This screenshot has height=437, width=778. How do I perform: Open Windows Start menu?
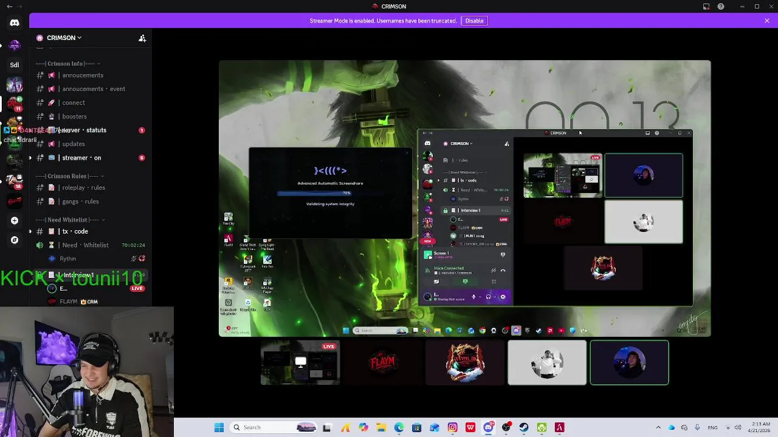pos(219,427)
